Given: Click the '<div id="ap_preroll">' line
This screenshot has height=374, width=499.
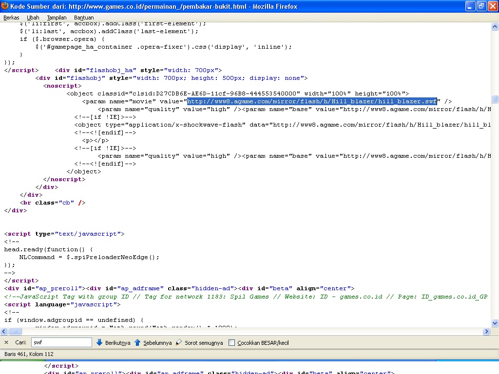Looking at the screenshot, I should pos(179,288).
